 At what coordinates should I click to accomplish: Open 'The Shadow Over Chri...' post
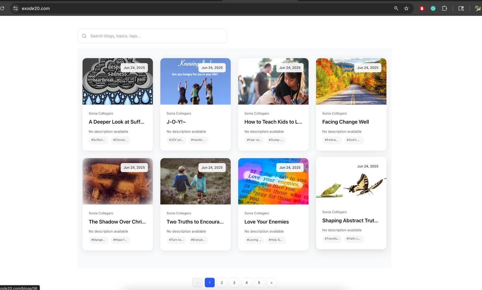[x=117, y=222]
